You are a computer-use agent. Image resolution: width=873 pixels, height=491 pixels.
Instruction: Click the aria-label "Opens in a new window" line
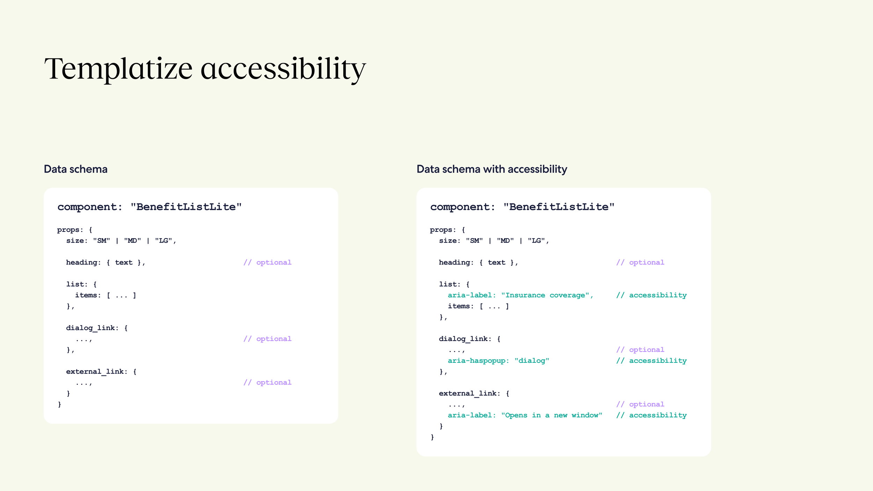point(525,415)
